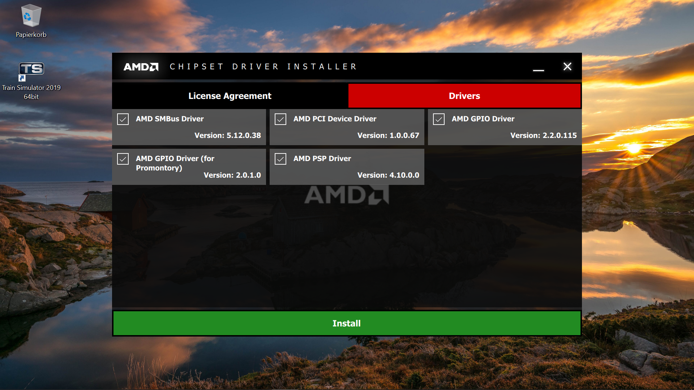Uncheck the AMD PCI Device Driver checkbox

point(280,119)
